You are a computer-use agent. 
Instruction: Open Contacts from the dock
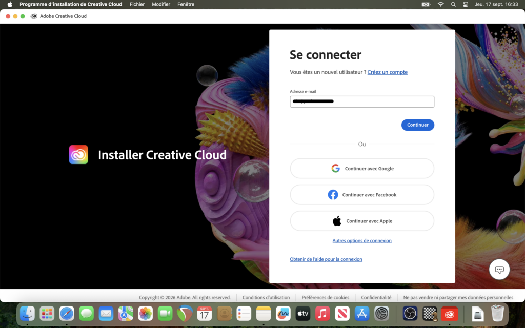[x=225, y=314]
